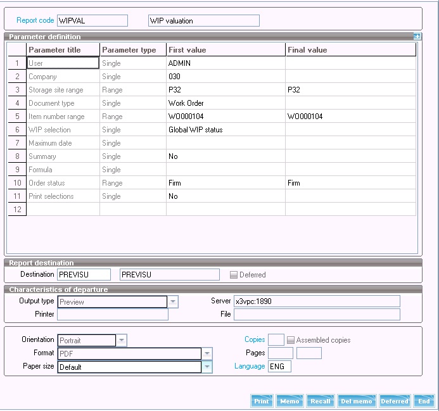Click the Parameter title column header
This screenshot has height=411, width=439.
[x=63, y=49]
